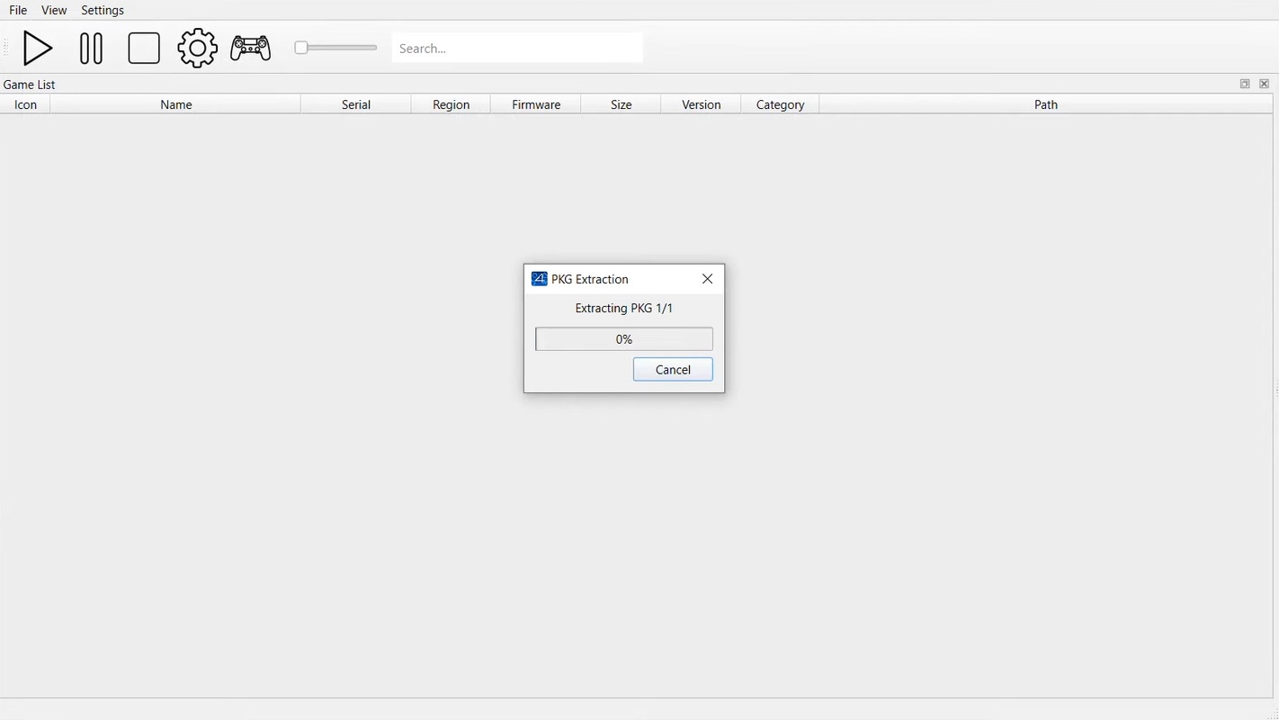Click the Play toolbar icon

37,49
